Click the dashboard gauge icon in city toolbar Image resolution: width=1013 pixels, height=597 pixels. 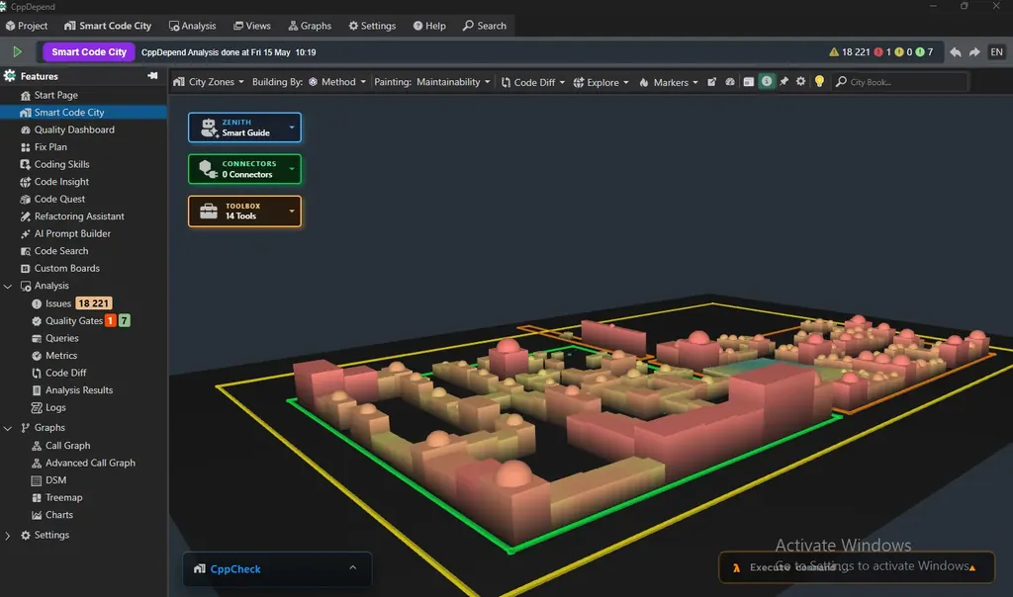click(x=730, y=82)
